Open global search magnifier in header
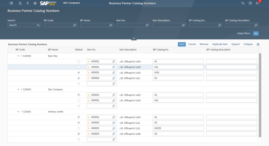 click(x=243, y=3)
